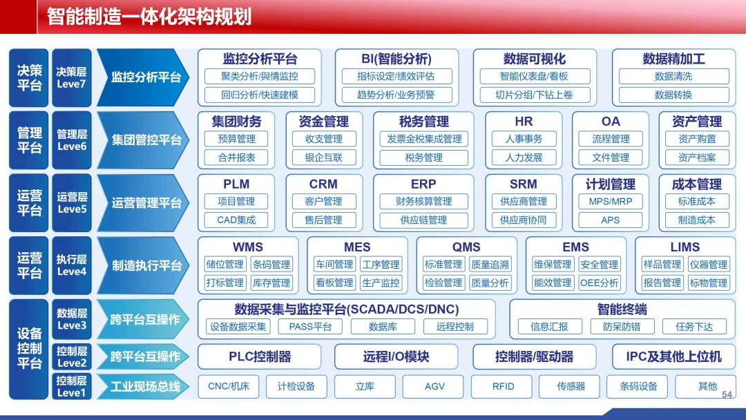Select the IPC及其他上位机 block
The height and width of the screenshot is (420, 746).
(x=673, y=356)
